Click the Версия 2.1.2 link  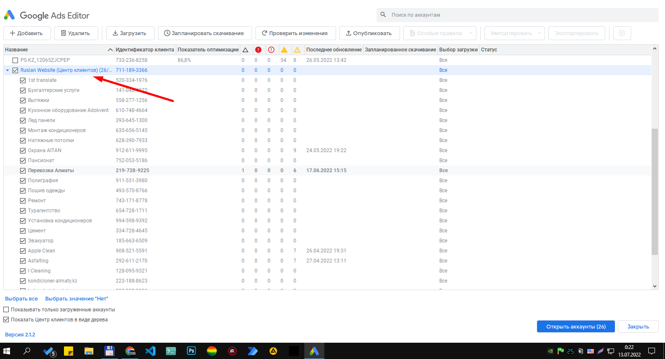point(20,335)
